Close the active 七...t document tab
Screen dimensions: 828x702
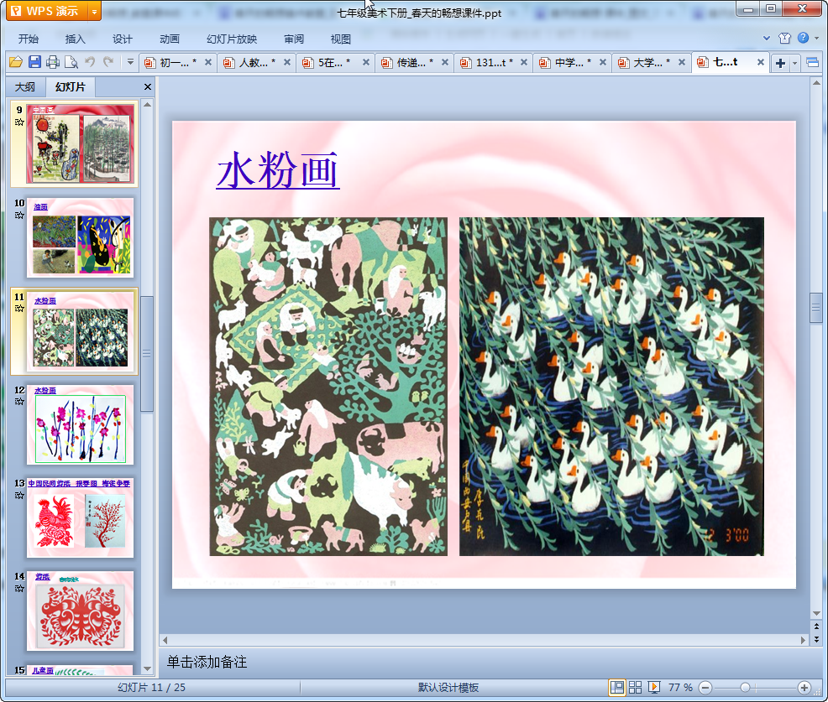(x=761, y=62)
